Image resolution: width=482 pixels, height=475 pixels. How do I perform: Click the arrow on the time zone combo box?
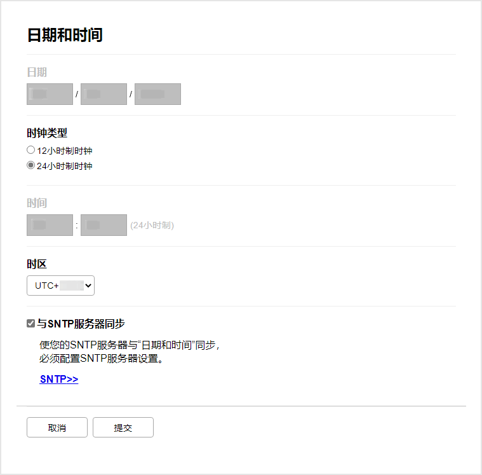[88, 286]
